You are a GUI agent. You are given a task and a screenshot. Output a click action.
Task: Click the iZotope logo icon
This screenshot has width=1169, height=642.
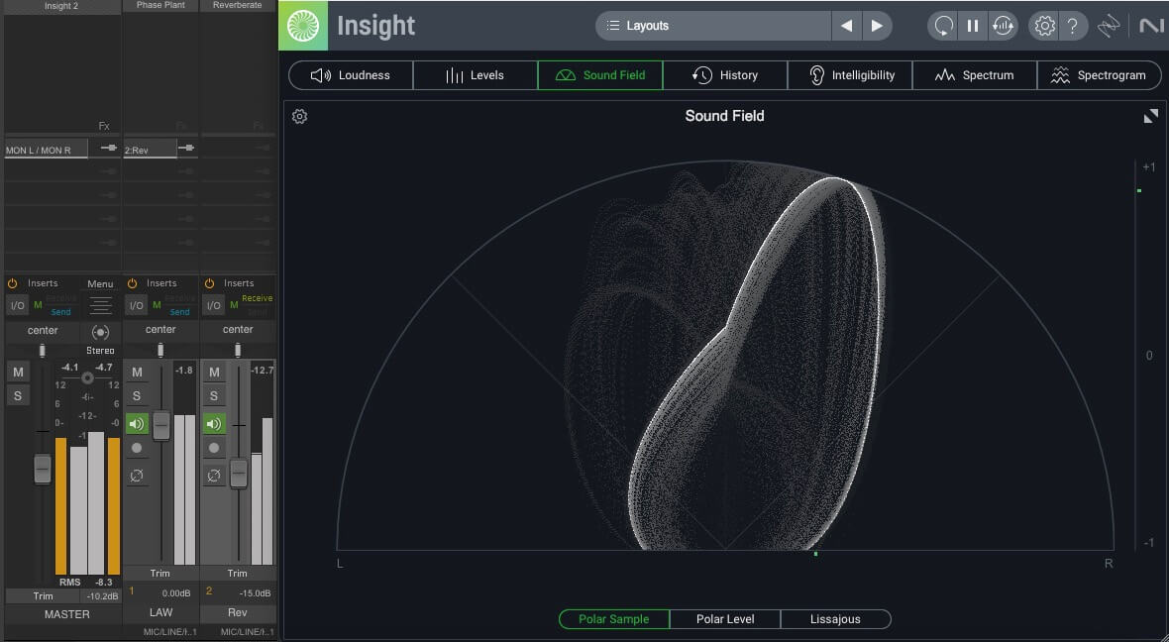[x=302, y=26]
